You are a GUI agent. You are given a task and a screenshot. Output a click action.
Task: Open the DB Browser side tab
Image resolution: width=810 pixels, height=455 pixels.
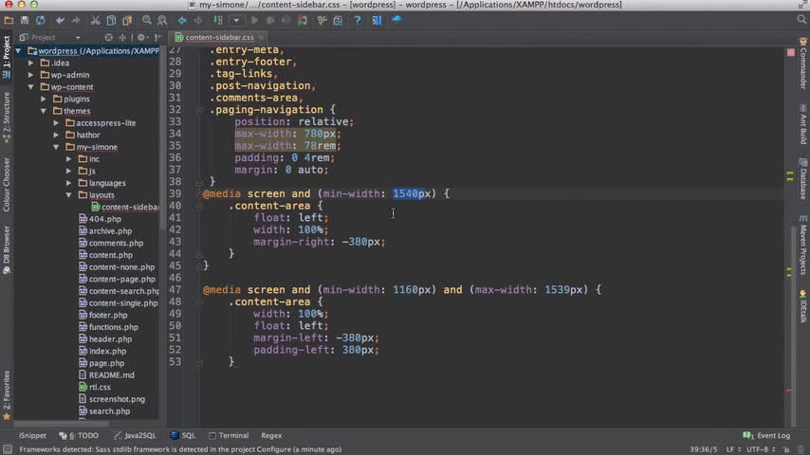point(7,249)
